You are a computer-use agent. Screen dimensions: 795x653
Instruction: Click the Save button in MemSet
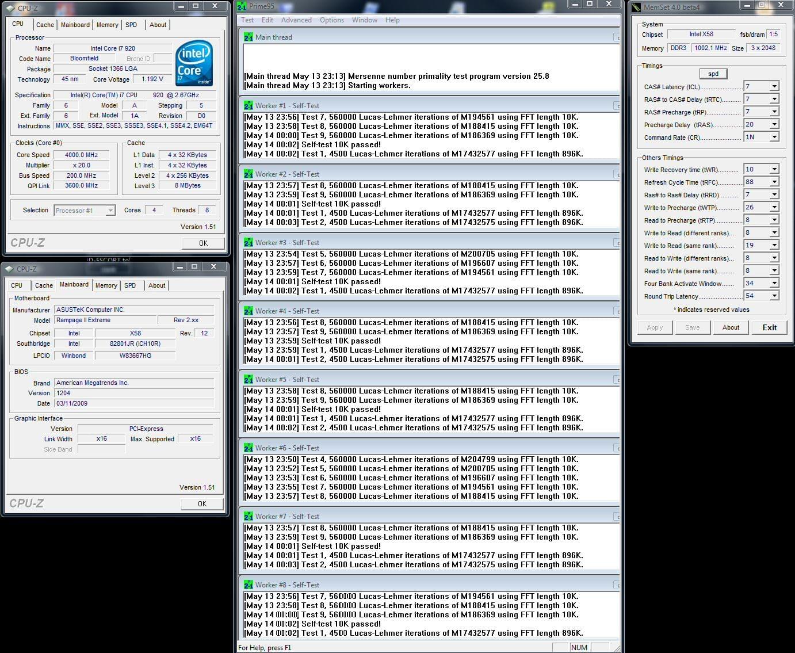[692, 327]
